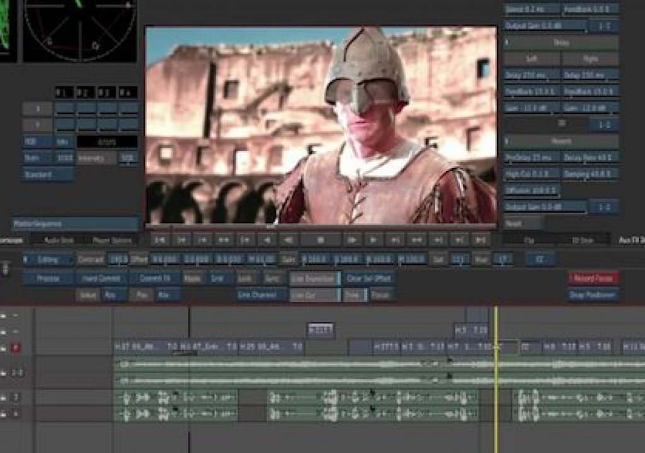
Task: Toggle the Sync button
Action: 272,278
